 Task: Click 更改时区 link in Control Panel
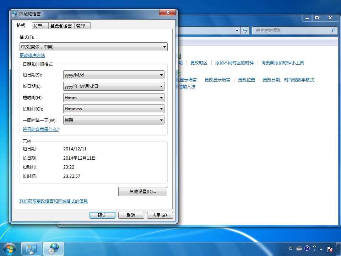tap(199, 63)
